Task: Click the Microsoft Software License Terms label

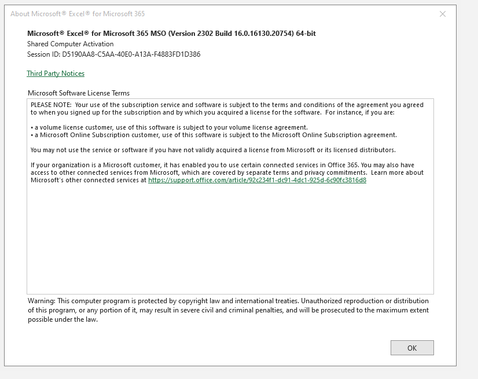Action: pos(79,93)
